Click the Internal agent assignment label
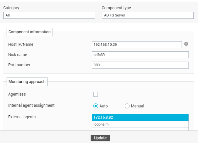 point(31,105)
